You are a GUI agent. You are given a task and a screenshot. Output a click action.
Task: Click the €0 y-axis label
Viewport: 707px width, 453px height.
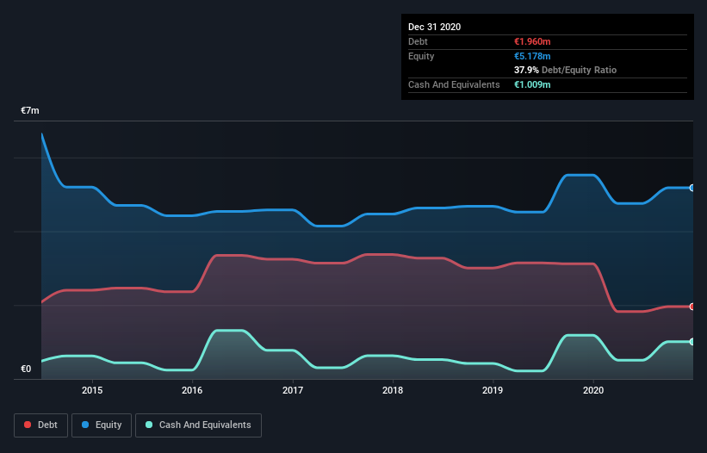pyautogui.click(x=26, y=369)
